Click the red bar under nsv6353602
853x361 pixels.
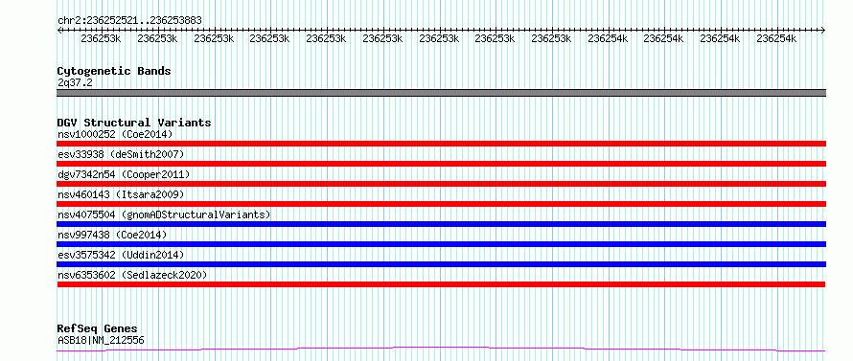(x=441, y=284)
